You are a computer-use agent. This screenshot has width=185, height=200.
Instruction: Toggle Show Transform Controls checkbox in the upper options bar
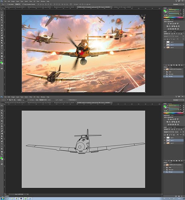click(x=23, y=4)
